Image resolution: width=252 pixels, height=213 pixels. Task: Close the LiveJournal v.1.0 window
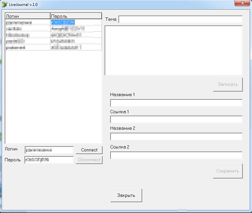pos(242,3)
